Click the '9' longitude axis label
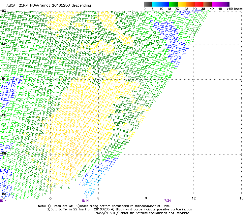 (146, 198)
